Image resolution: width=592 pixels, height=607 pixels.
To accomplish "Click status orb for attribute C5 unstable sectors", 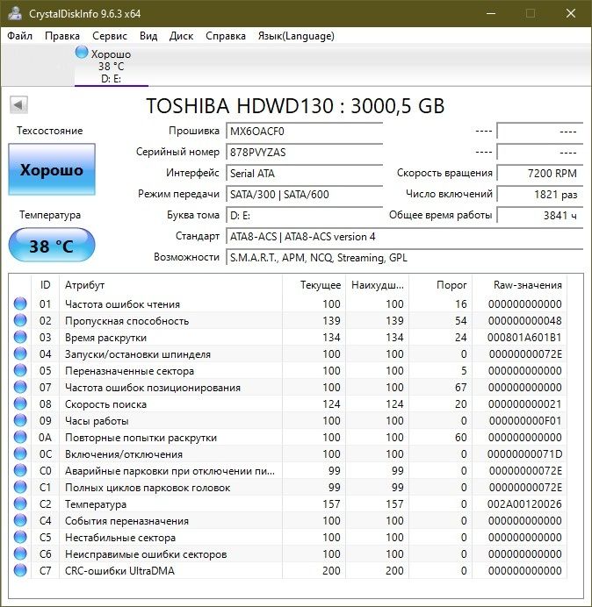I will click(x=20, y=537).
